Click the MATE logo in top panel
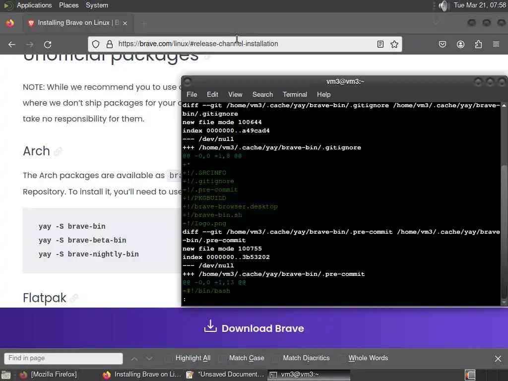Screen dimensions: 508x381 (8, 5)
